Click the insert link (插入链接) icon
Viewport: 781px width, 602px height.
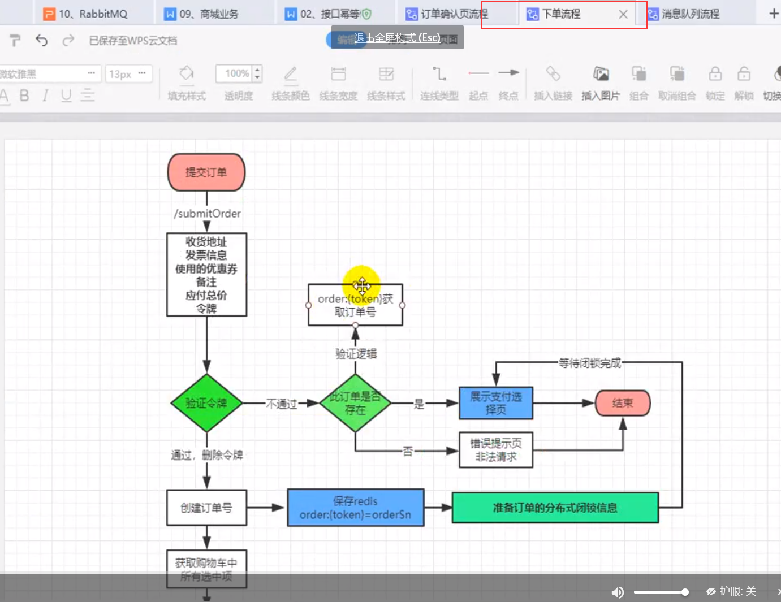click(553, 74)
